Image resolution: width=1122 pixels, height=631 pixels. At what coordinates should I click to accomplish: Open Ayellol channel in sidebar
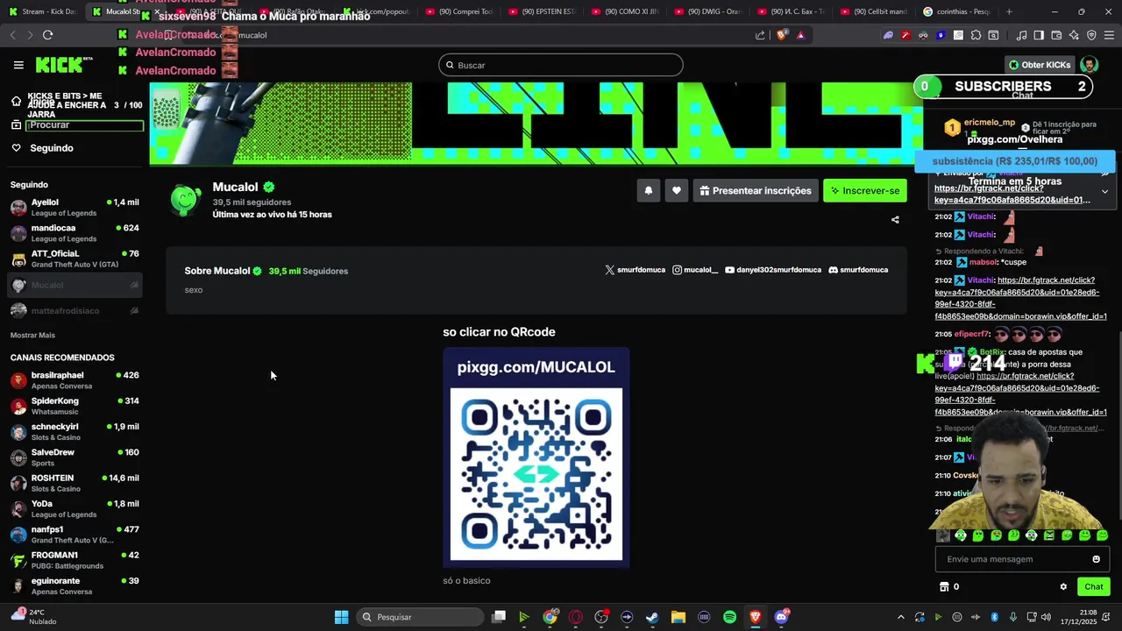pyautogui.click(x=75, y=208)
